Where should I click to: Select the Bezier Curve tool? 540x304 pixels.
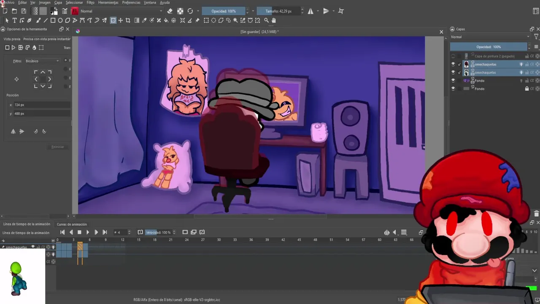[82, 20]
